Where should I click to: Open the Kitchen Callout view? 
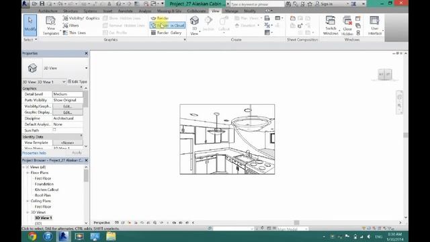(46, 190)
